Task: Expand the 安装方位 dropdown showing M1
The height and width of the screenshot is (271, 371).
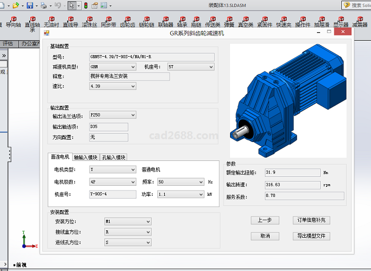Action: coord(120,222)
